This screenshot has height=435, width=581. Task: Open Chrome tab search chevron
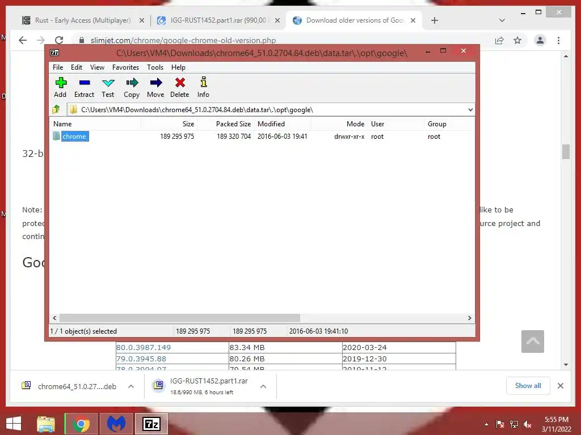click(x=502, y=20)
